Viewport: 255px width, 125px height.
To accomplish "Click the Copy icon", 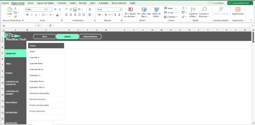I will pos(15,13).
